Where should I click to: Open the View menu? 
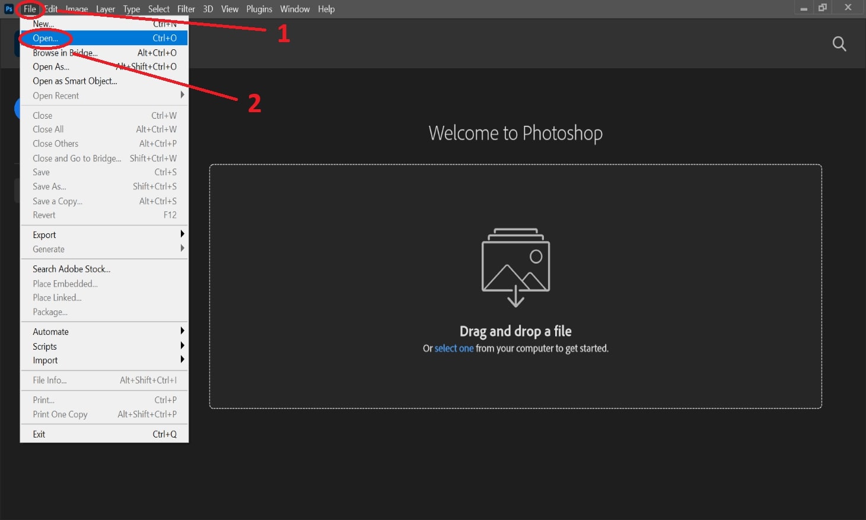tap(230, 9)
